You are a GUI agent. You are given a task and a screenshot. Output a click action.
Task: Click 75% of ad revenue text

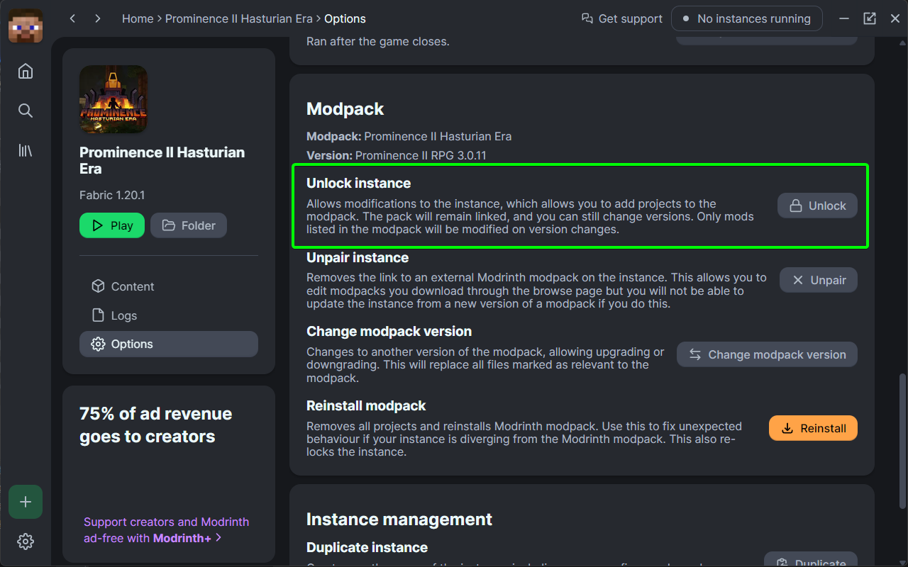pos(156,425)
